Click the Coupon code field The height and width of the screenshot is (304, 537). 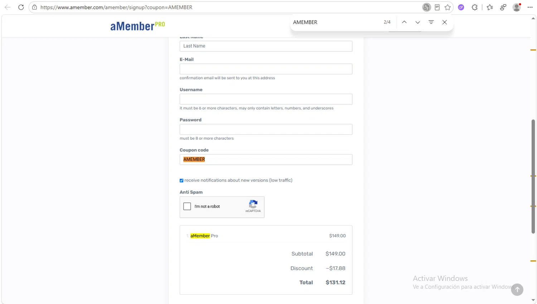(x=266, y=160)
